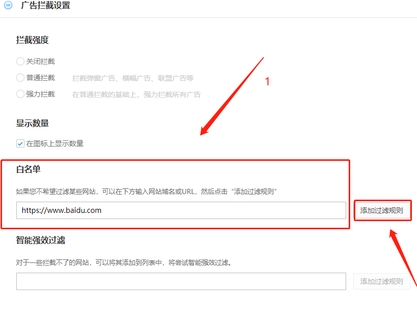Click the 智能强效过滤 heading
The width and height of the screenshot is (417, 313).
(x=40, y=240)
